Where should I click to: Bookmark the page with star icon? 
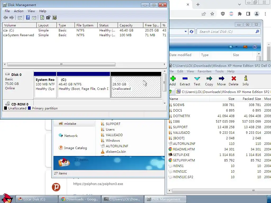pyautogui.click(x=212, y=14)
